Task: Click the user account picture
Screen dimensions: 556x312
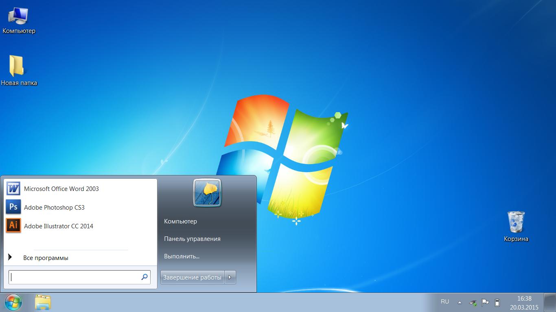Action: 207,193
